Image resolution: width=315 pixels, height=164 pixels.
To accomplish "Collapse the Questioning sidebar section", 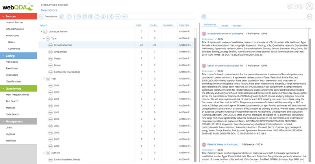I will tap(3, 89).
